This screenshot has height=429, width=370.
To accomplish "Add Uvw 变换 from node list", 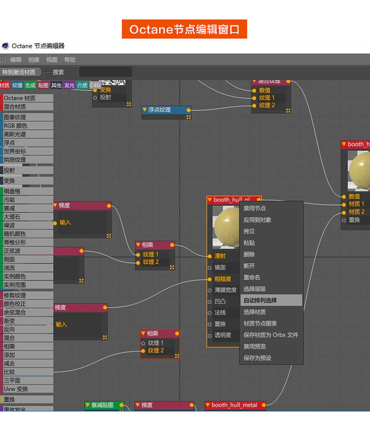I will [x=27, y=389].
